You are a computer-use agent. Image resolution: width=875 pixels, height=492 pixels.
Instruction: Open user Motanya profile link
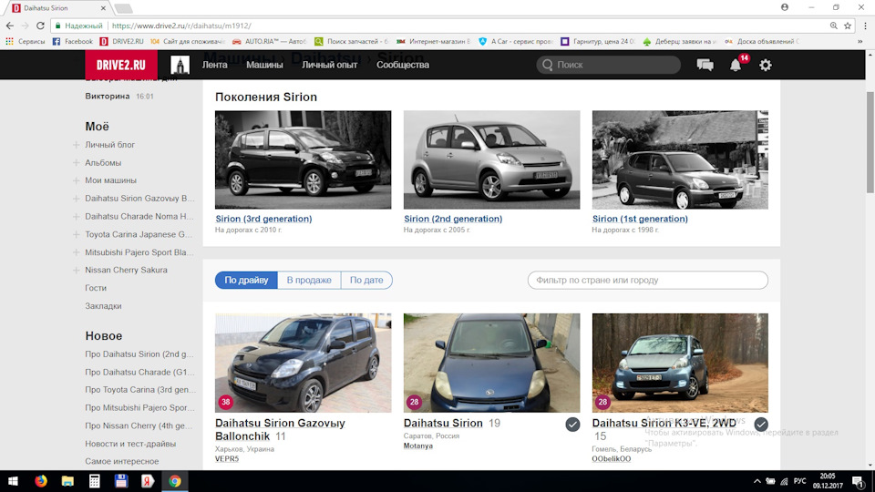tap(418, 446)
